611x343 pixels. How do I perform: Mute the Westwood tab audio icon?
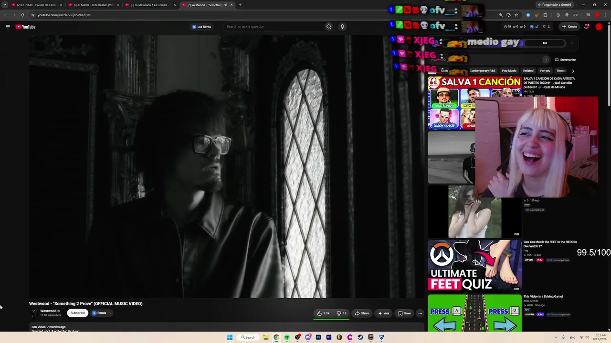tap(226, 5)
